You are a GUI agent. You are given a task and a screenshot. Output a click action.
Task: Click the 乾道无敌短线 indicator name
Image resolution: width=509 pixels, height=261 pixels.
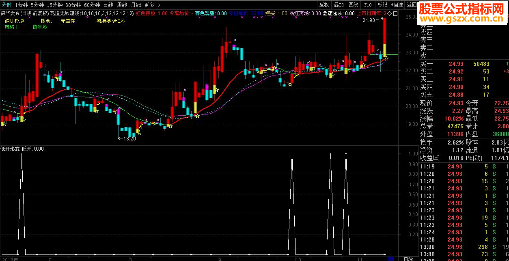click(x=64, y=13)
